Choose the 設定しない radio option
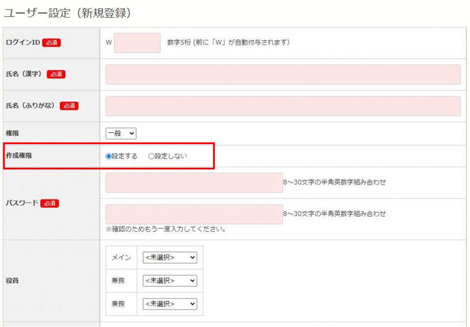The width and height of the screenshot is (470, 327). click(x=151, y=156)
